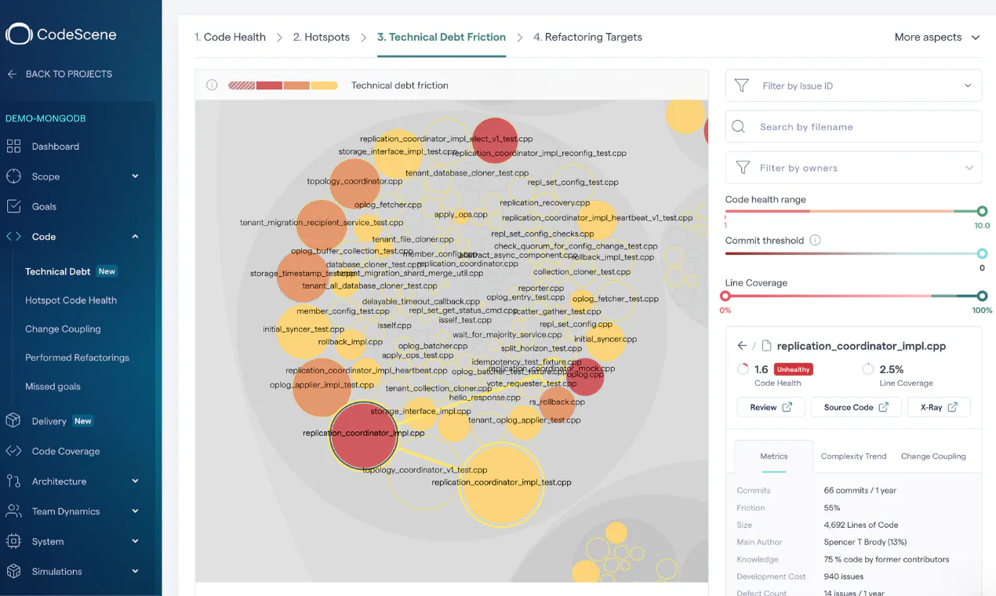Click the Simulations cube icon in sidebar
This screenshot has width=996, height=596.
pos(13,571)
